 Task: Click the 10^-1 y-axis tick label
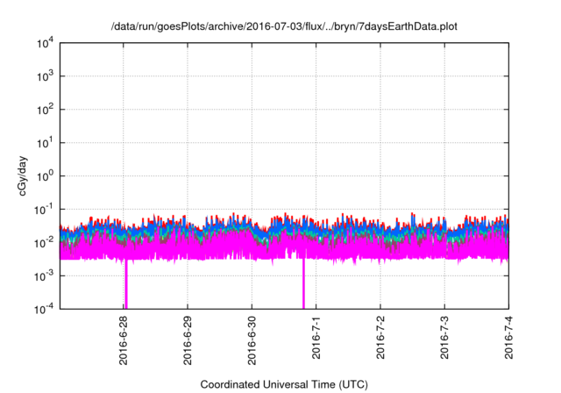44,210
